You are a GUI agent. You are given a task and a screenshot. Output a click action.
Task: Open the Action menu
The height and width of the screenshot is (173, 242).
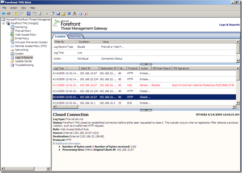[14, 8]
